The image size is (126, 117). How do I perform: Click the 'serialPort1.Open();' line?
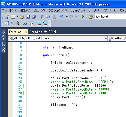pyautogui.click(x=69, y=97)
